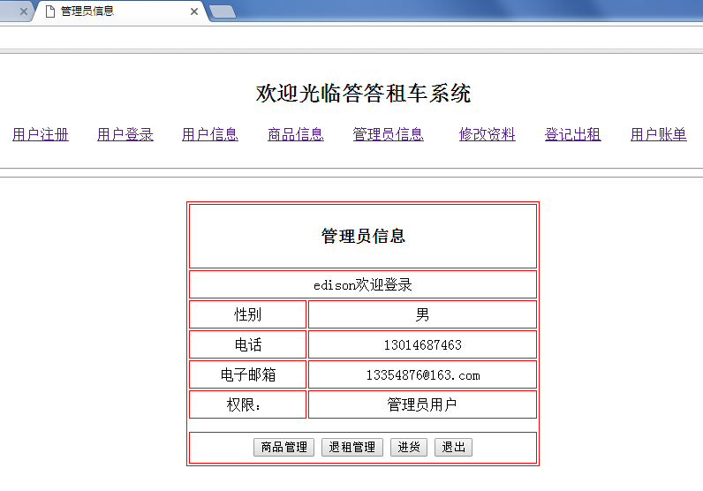Click the 性别 label cell
The image size is (703, 491).
[247, 314]
